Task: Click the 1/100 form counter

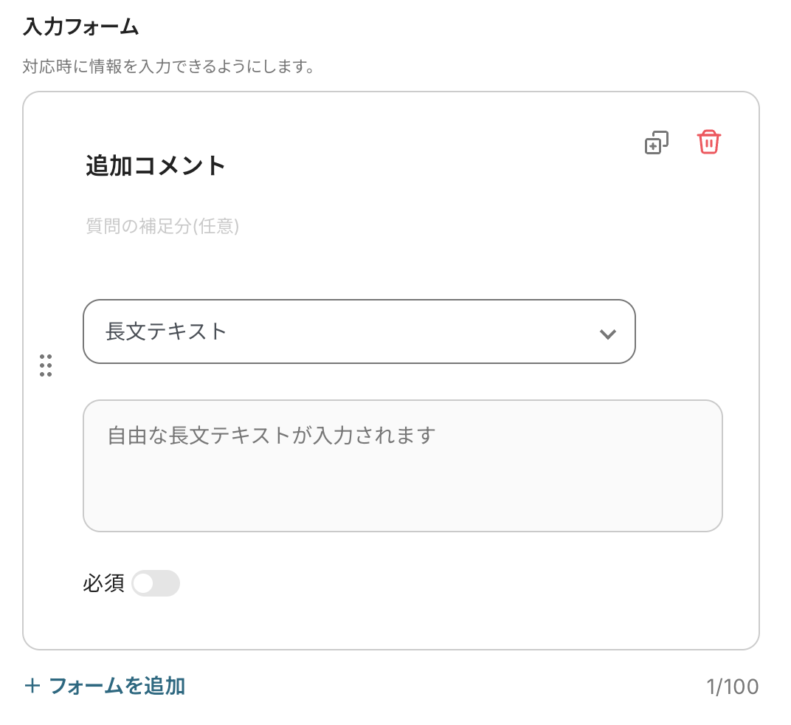Action: pos(731,687)
